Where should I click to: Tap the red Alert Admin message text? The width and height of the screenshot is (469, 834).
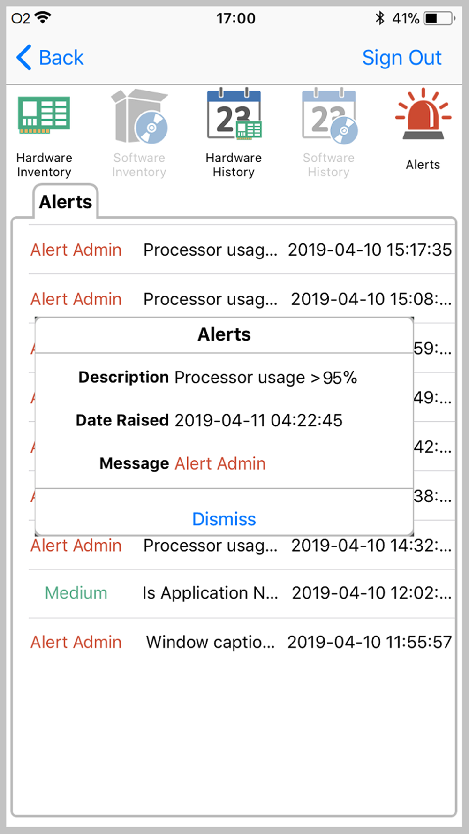tap(220, 463)
